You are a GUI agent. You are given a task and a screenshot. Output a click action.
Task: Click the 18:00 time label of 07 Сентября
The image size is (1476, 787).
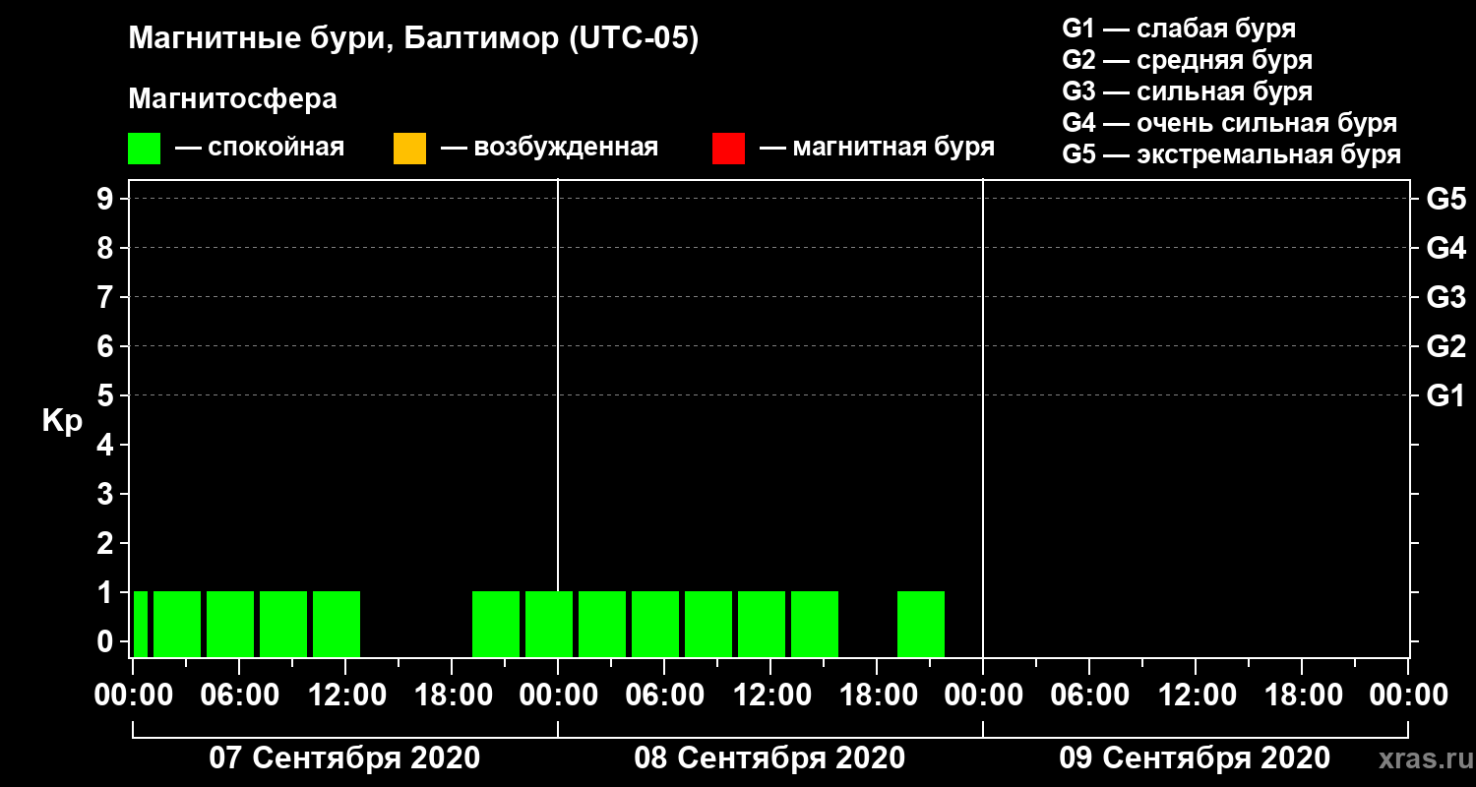(x=452, y=695)
